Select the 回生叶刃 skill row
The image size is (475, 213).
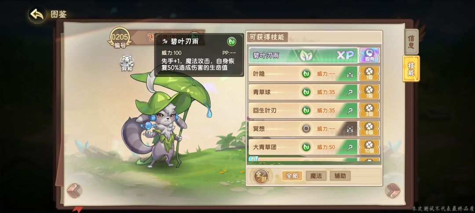(303, 110)
